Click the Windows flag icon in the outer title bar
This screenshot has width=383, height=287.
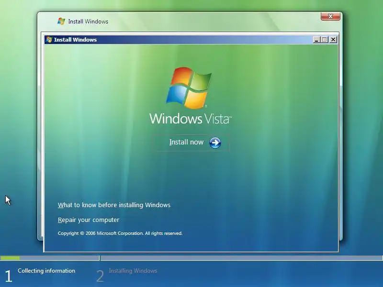tap(61, 21)
